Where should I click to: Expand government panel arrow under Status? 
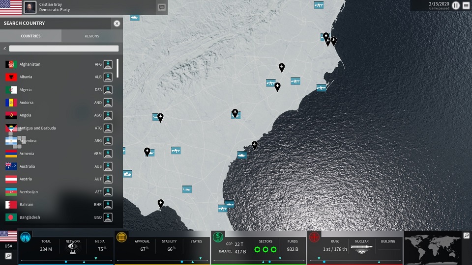click(201, 259)
